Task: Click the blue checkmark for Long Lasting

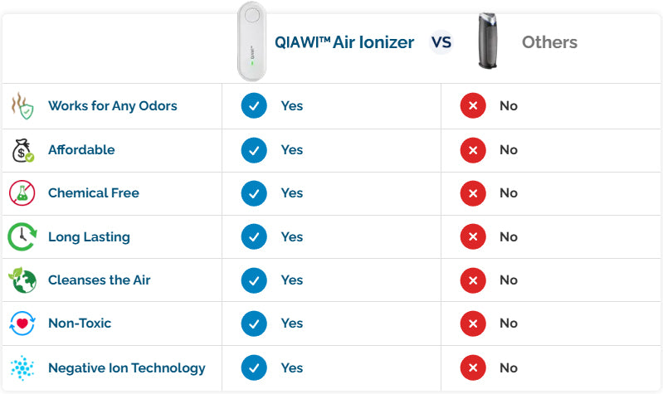Action: click(x=254, y=237)
